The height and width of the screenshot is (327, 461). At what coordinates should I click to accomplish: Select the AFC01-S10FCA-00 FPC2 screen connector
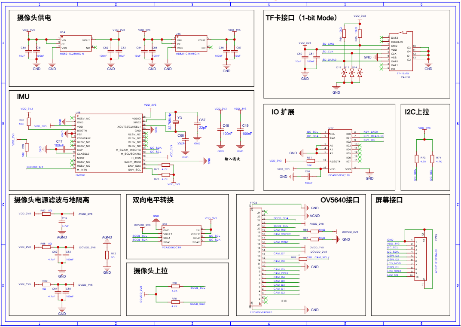[421, 259]
